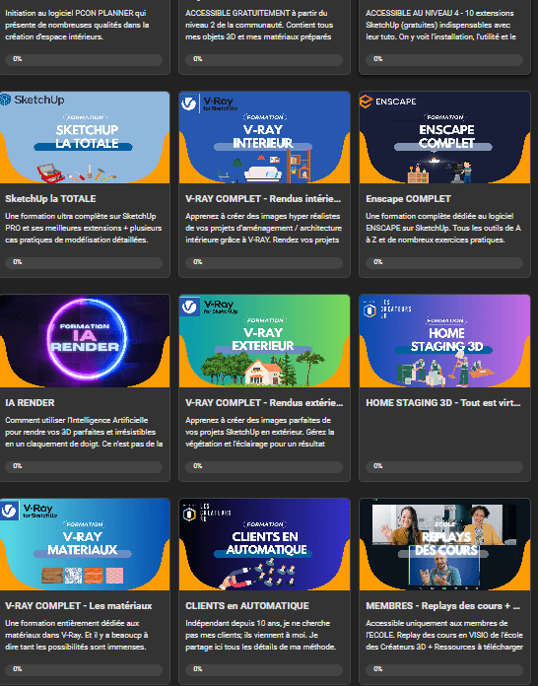Click the SketchUp logo on first course thumbnail

tap(33, 100)
